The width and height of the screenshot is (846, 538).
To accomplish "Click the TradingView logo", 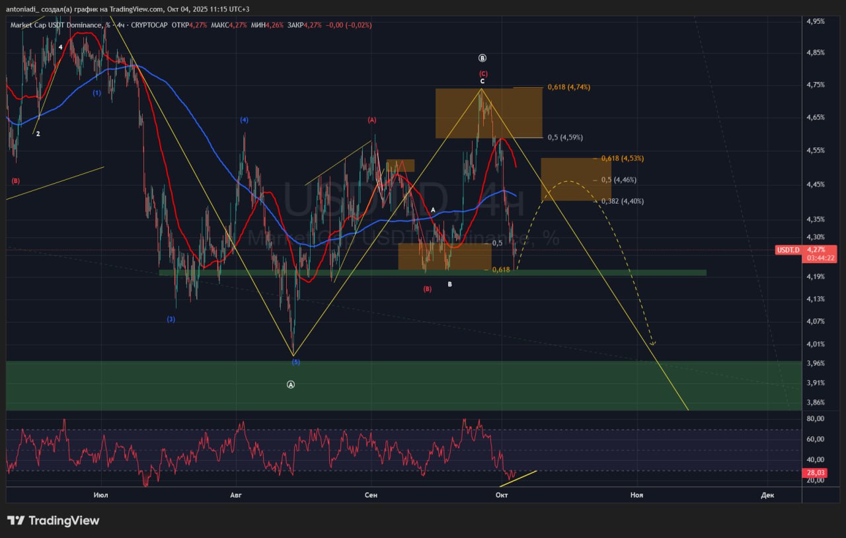I will (x=53, y=521).
